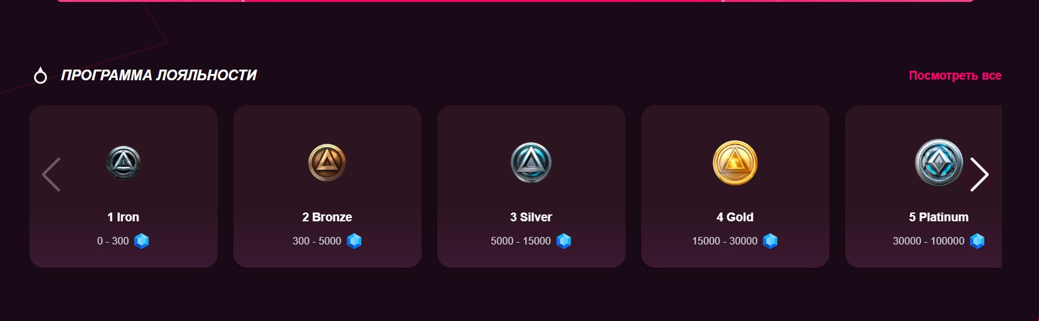
Task: Click the blue gem next to 0 - 300
Action: [142, 241]
